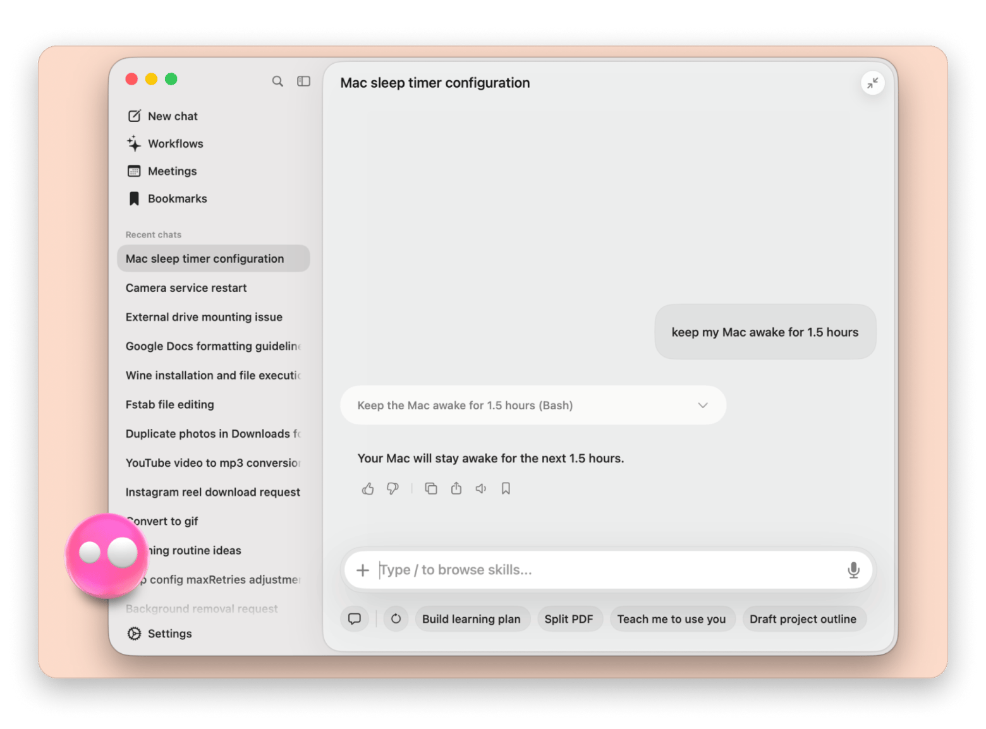Open the 'Background removal request' chat
Screen dimensions: 986x729
point(214,609)
